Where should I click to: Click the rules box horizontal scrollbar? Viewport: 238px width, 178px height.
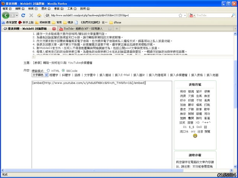click(132, 57)
